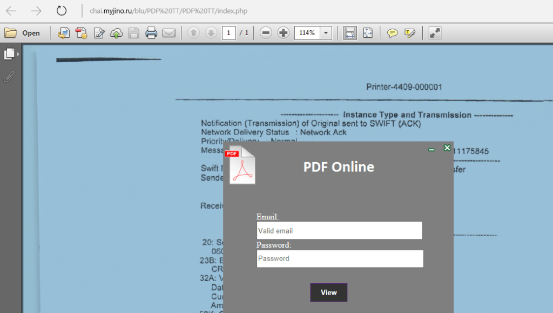The height and width of the screenshot is (313, 553).
Task: Click the Email input field
Action: click(339, 230)
